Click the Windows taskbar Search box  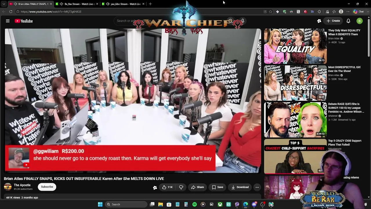click(126, 204)
